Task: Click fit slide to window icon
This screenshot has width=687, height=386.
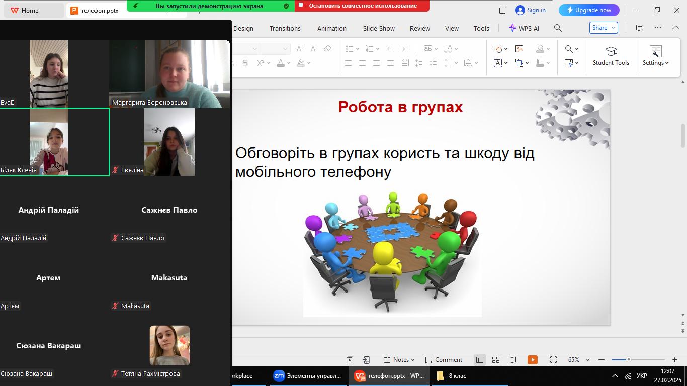Action: coord(553,360)
